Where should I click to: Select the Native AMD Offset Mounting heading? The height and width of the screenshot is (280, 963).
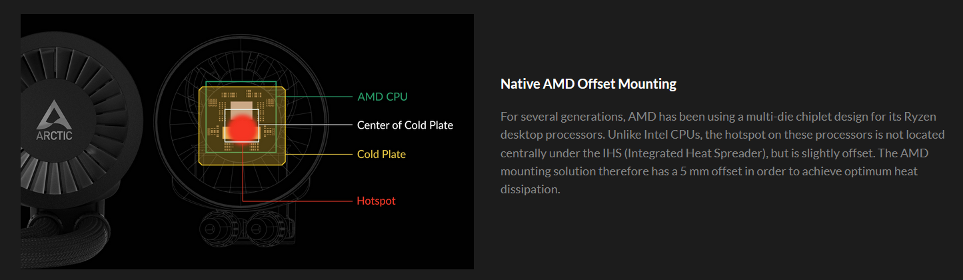point(588,84)
